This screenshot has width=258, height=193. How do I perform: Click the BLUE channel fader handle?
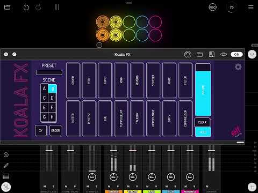171,151
